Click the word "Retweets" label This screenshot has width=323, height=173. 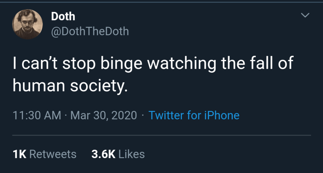tap(53, 154)
